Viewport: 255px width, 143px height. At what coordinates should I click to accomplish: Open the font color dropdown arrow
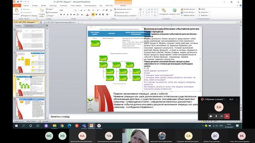[90, 15]
